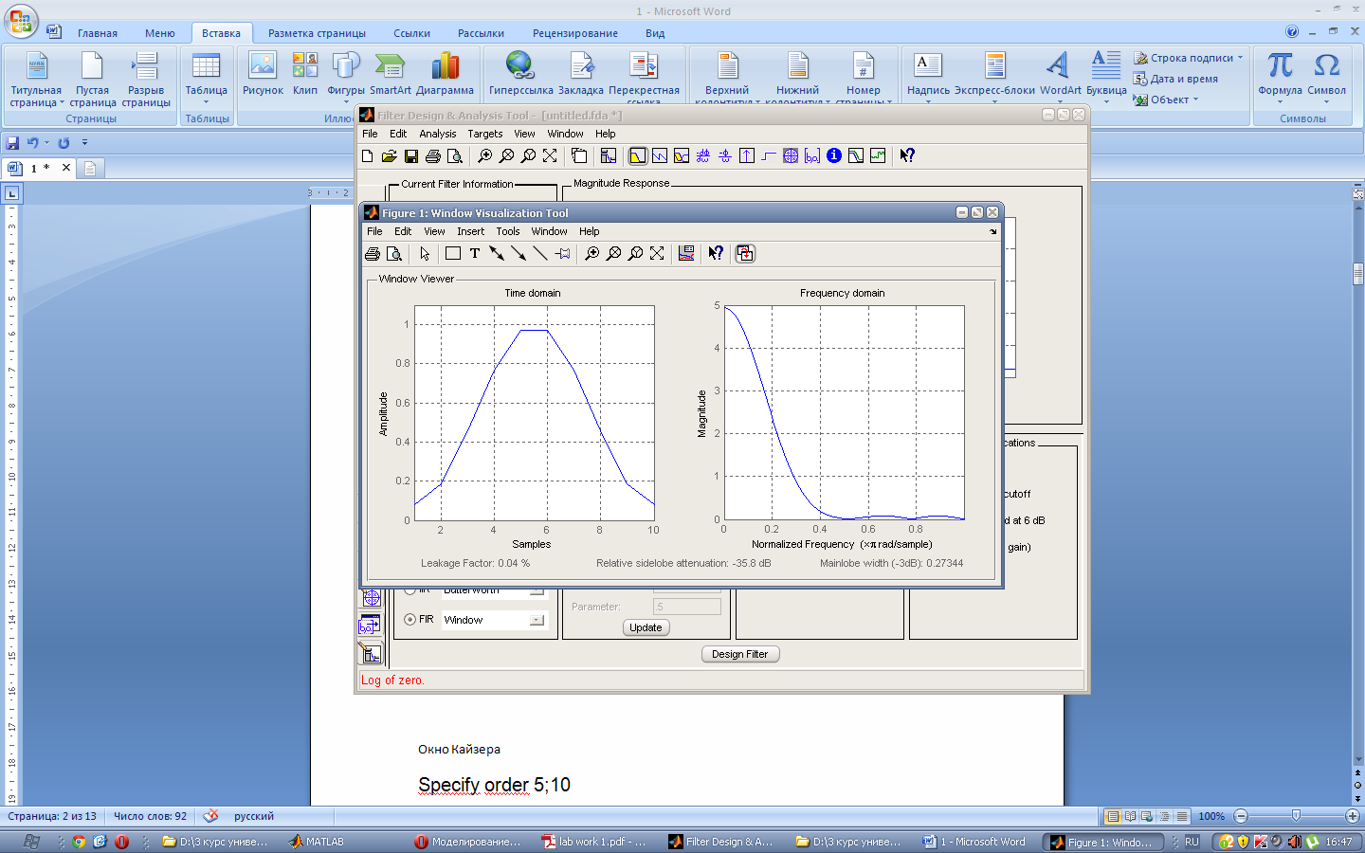Click blue Filter Information icon
This screenshot has height=853, width=1365.
[x=834, y=155]
